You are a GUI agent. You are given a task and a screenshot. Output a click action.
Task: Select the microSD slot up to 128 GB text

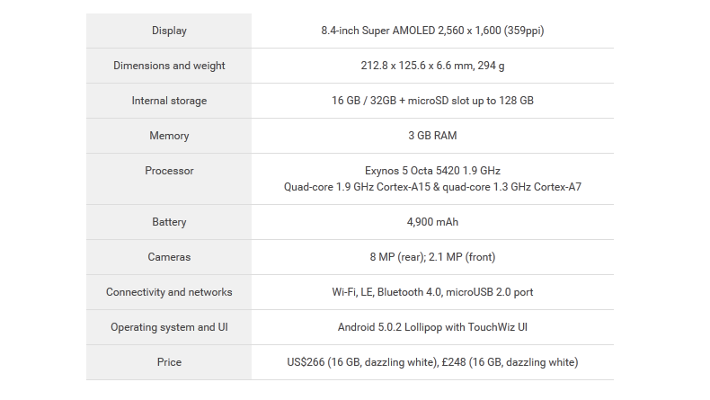tap(471, 101)
